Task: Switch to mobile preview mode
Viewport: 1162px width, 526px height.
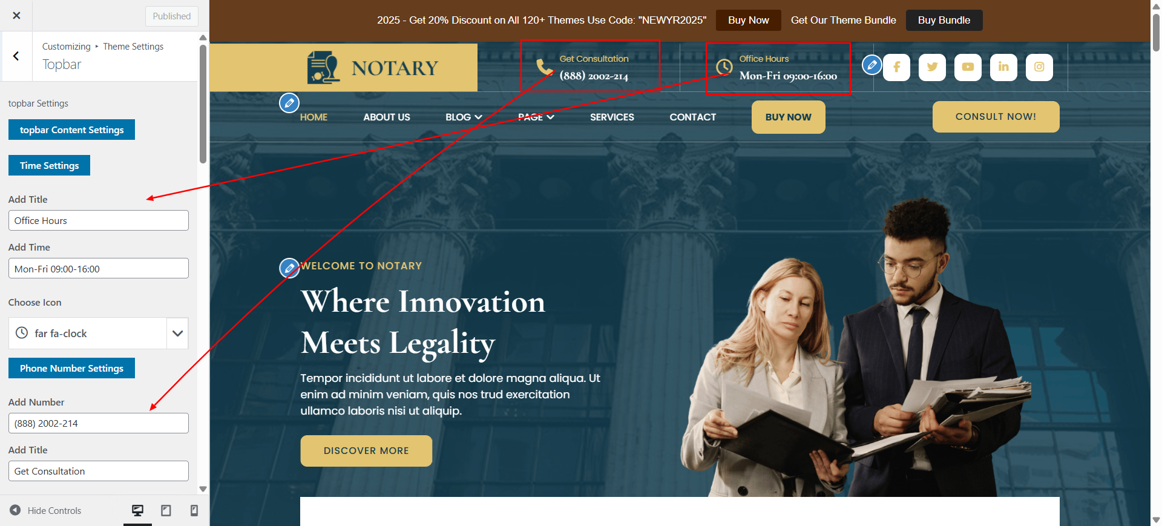Action: [x=194, y=511]
